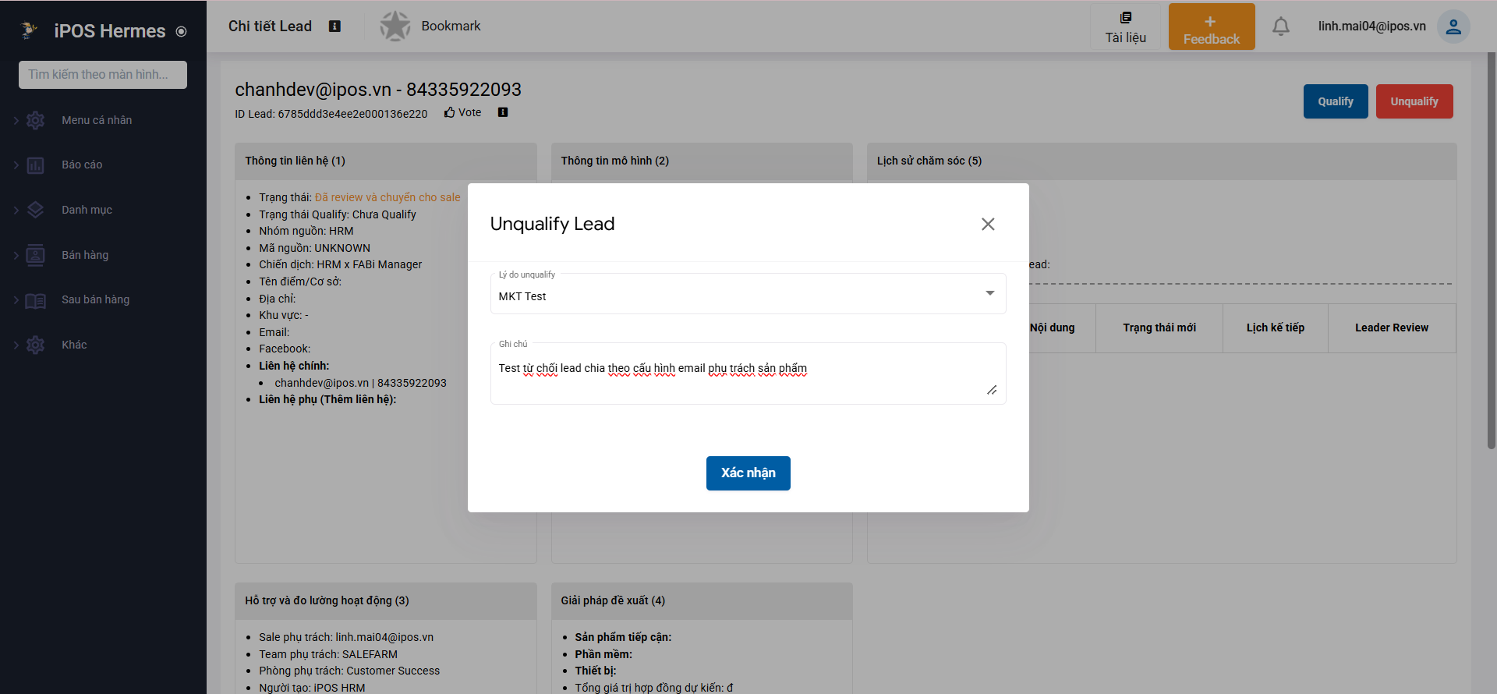Click the info icon next to Vote
Viewport: 1497px width, 694px height.
pos(503,112)
